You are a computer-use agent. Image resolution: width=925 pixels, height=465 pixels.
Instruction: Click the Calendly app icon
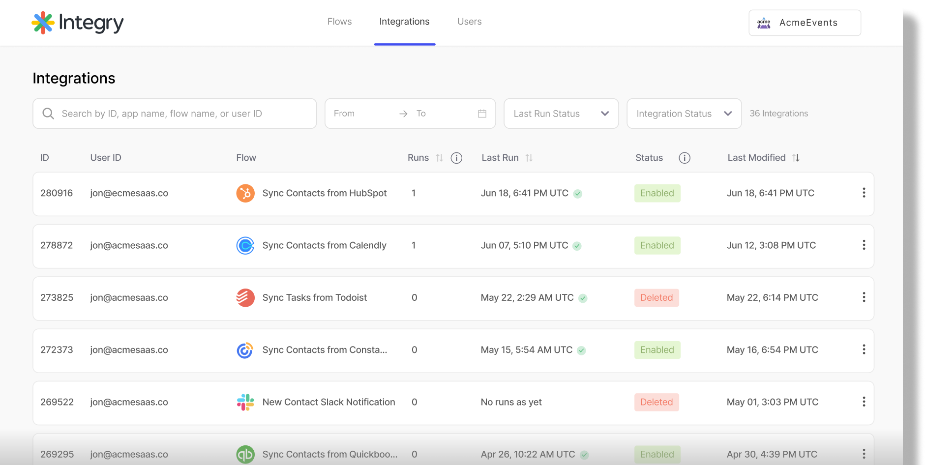coord(245,245)
